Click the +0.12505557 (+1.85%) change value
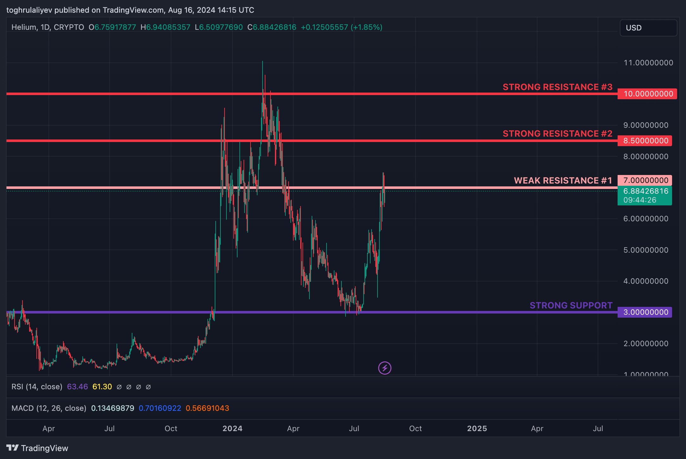Image resolution: width=686 pixels, height=459 pixels. pos(341,27)
